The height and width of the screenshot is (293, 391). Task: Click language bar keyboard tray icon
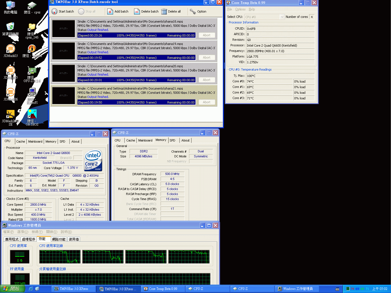coord(337,289)
